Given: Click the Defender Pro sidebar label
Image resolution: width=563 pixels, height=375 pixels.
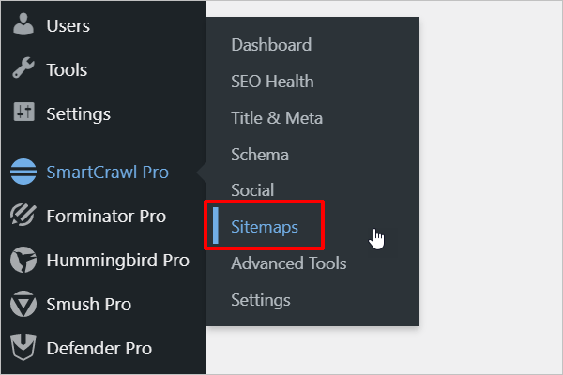Looking at the screenshot, I should [99, 349].
